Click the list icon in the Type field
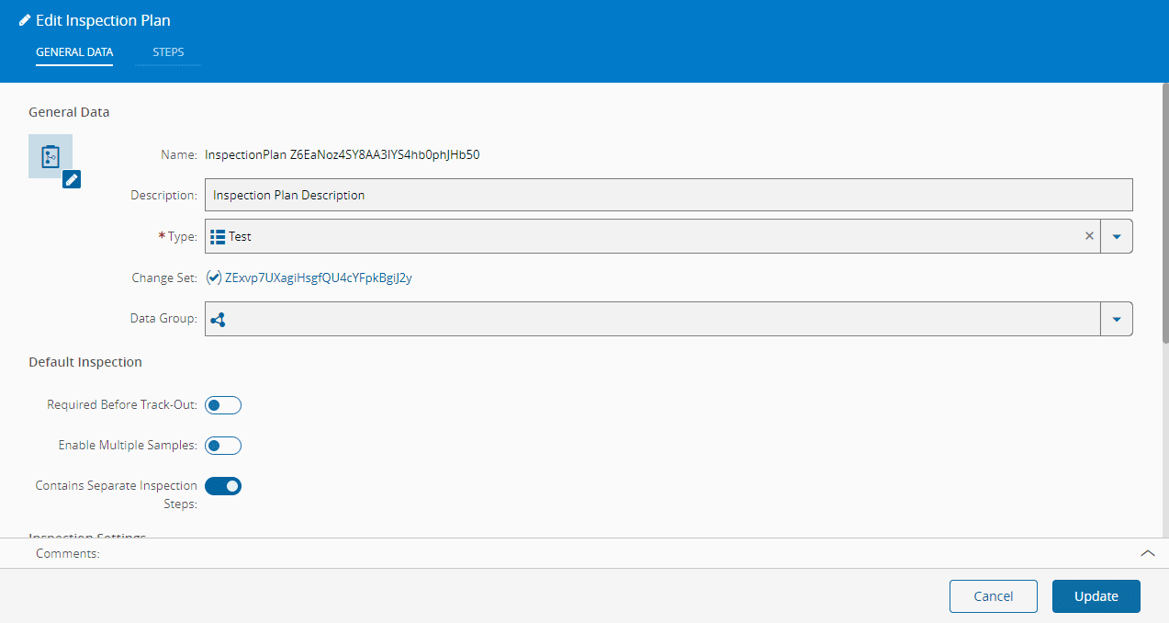Image resolution: width=1169 pixels, height=623 pixels. [218, 236]
